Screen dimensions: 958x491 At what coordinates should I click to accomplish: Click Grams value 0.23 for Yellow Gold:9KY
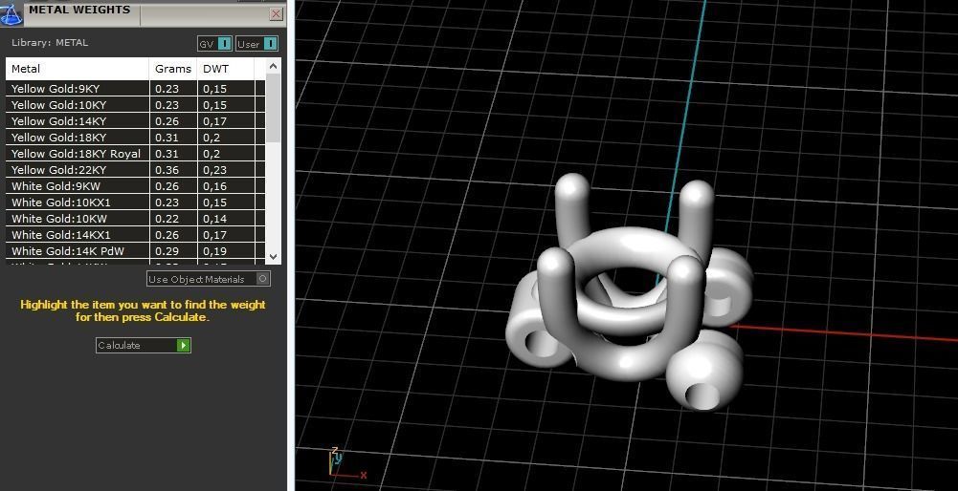click(167, 89)
